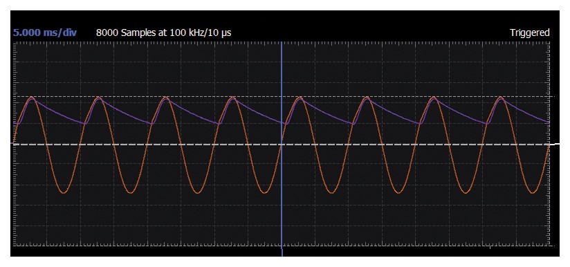Click the first waveform peak at the left

(31, 98)
